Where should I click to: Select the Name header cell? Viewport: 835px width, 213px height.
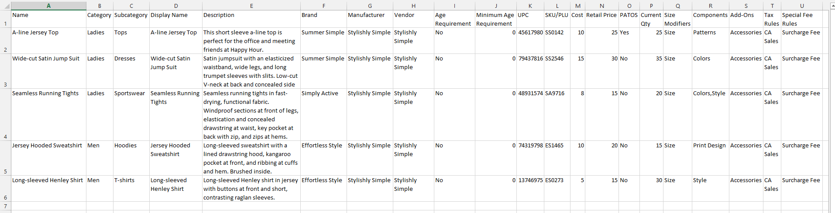coord(48,19)
